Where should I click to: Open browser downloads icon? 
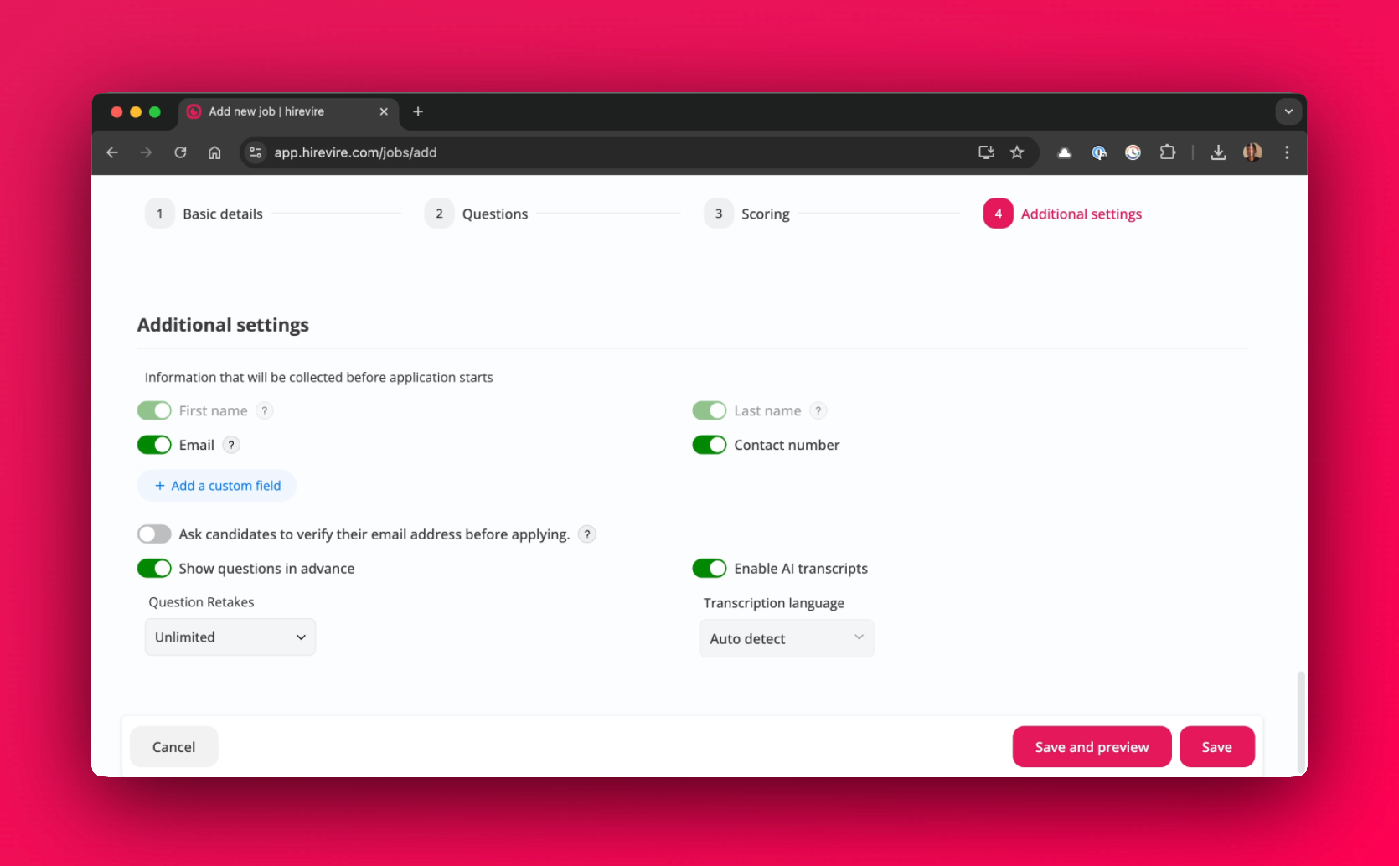(x=1218, y=152)
